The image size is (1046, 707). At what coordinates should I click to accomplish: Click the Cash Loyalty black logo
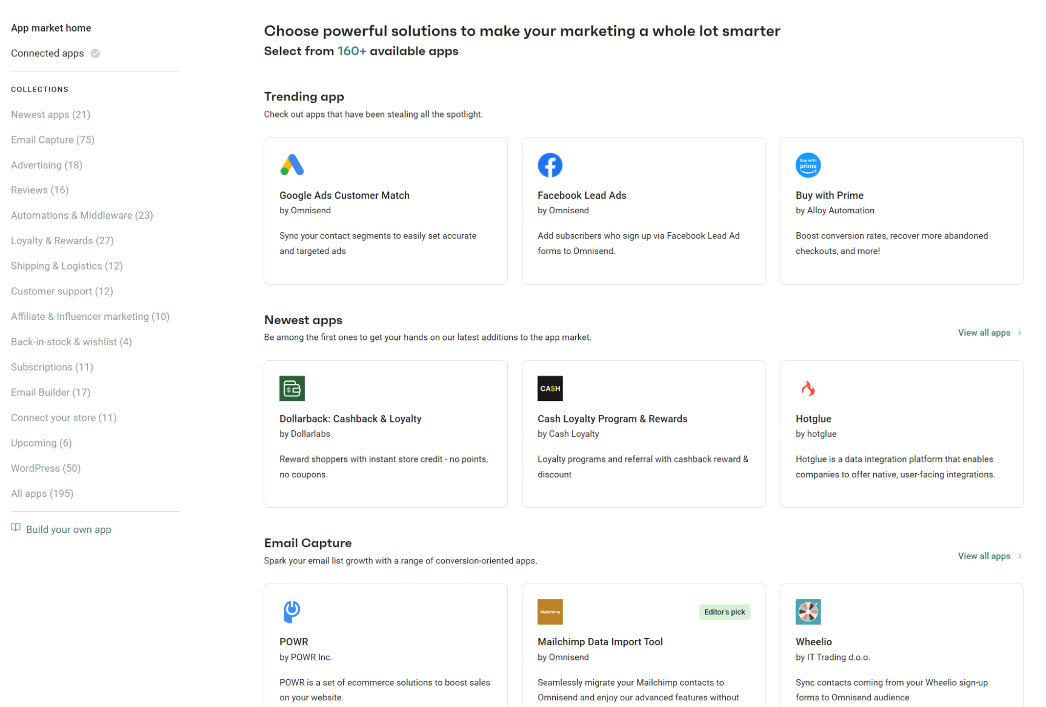pos(549,388)
